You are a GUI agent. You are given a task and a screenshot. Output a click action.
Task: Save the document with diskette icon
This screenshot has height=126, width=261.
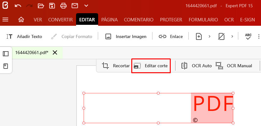pyautogui.click(x=52, y=6)
